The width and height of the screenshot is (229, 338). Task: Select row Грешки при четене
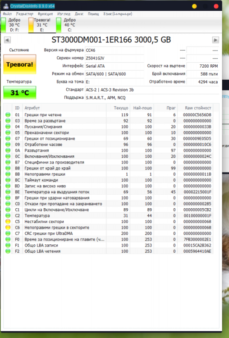[108, 114]
